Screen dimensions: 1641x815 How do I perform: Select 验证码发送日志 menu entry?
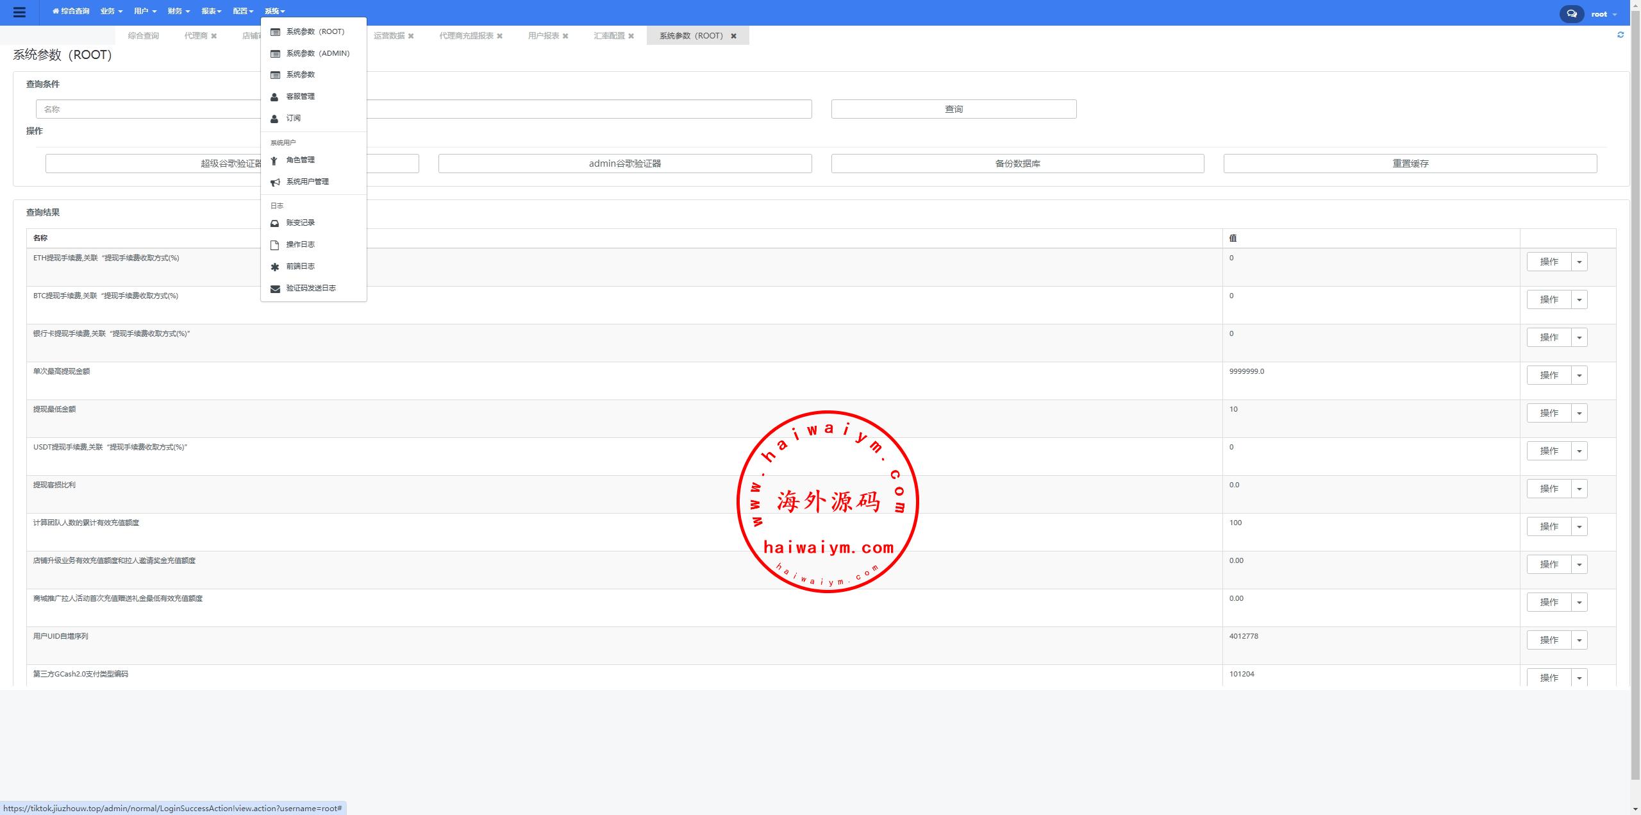pos(310,288)
